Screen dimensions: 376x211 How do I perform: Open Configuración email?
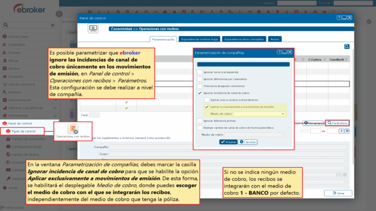(26, 147)
